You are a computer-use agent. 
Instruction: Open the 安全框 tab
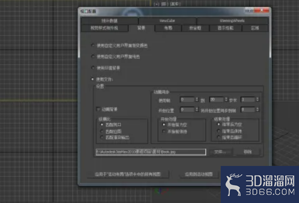195,28
